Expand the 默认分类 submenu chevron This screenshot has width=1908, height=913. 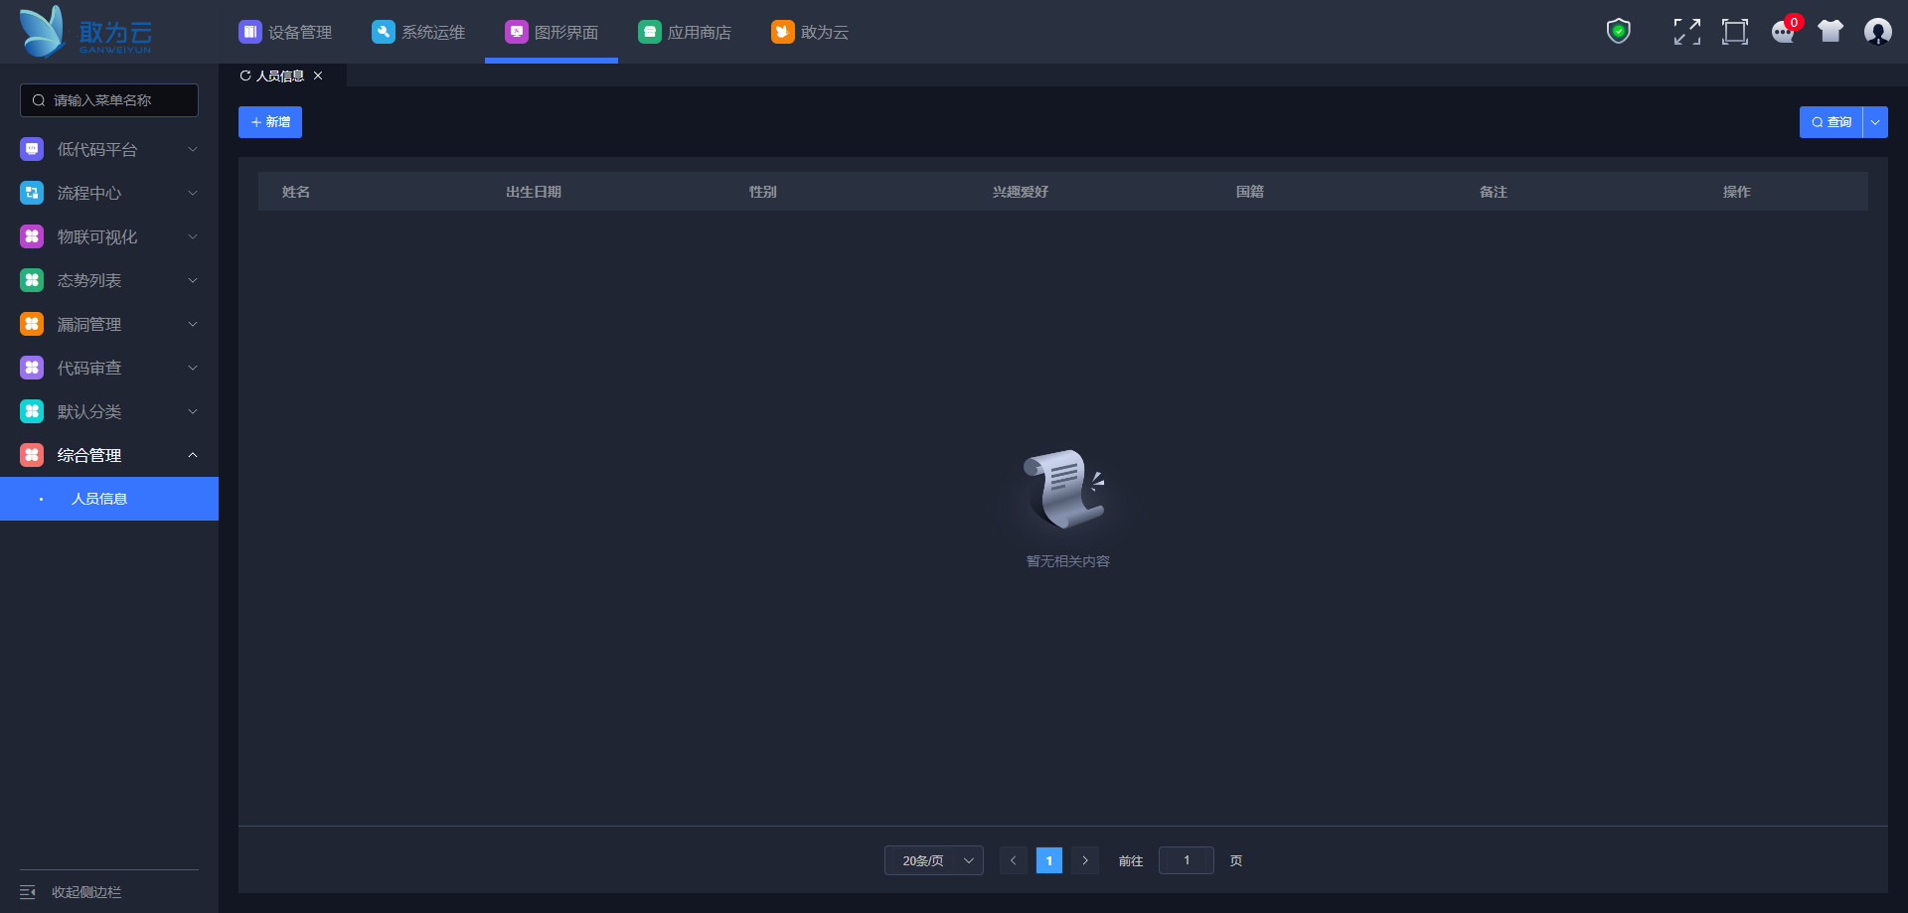click(x=193, y=411)
